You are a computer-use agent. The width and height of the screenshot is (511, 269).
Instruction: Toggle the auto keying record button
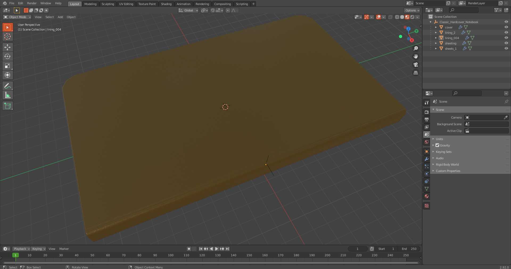pos(189,249)
